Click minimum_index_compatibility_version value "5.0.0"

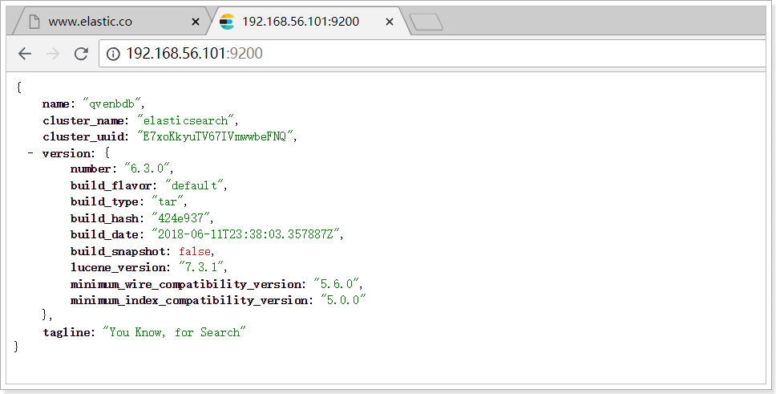click(343, 300)
